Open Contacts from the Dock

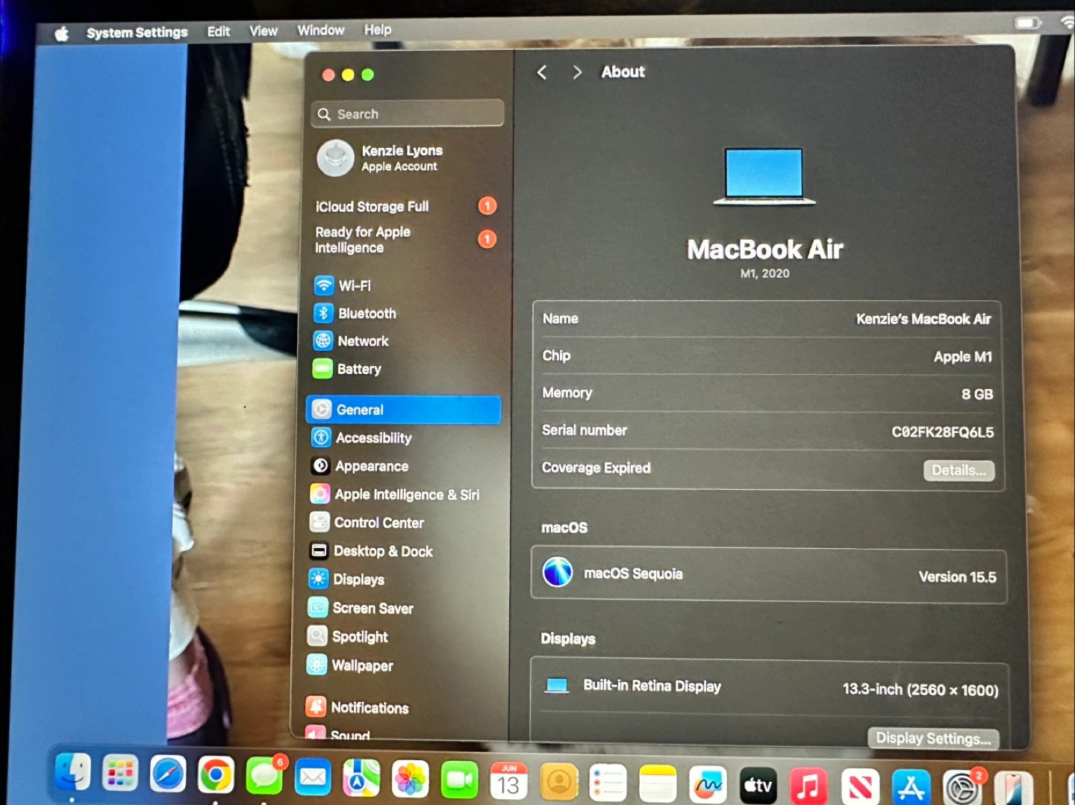pyautogui.click(x=559, y=783)
